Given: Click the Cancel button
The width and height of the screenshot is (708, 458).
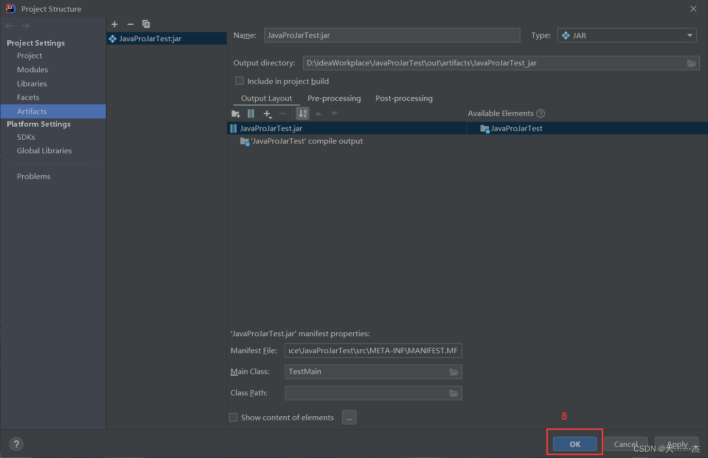Looking at the screenshot, I should (x=626, y=444).
